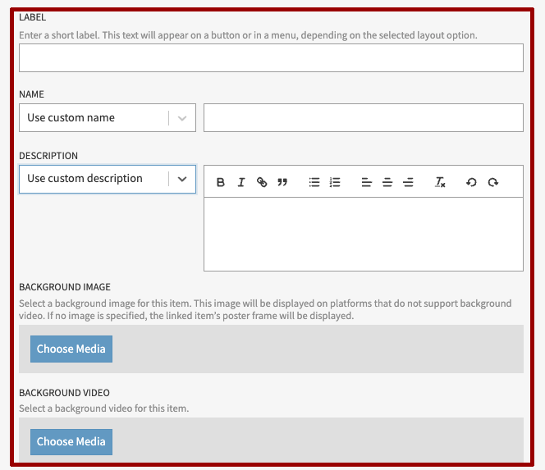Clear text formatting with the Tx icon
Viewport: 545px width, 470px height.
[x=440, y=182]
